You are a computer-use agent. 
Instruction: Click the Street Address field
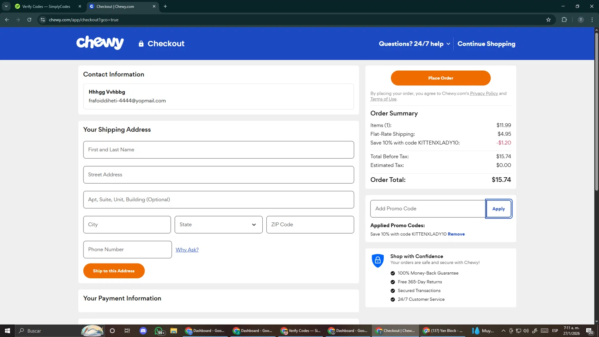[218, 175]
